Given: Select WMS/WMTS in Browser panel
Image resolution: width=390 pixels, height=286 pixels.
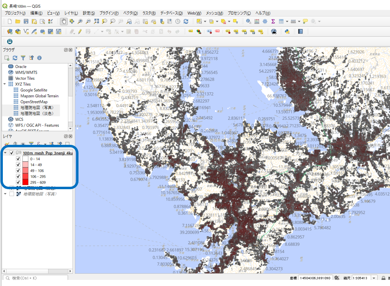Looking at the screenshot, I should [26, 72].
